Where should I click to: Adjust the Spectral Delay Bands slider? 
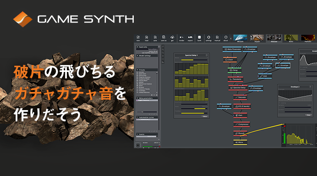(x=194, y=60)
